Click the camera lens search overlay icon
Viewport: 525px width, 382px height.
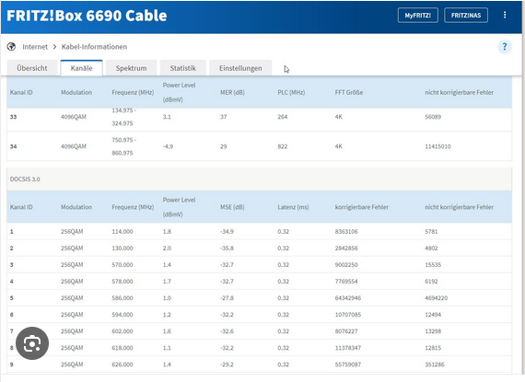[x=32, y=343]
